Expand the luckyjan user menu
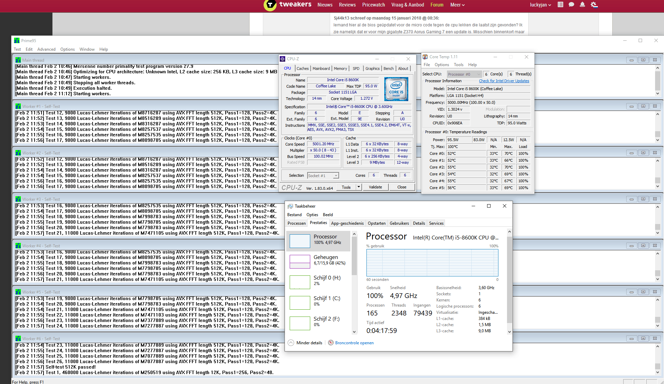Image resolution: width=664 pixels, height=384 pixels. [541, 5]
